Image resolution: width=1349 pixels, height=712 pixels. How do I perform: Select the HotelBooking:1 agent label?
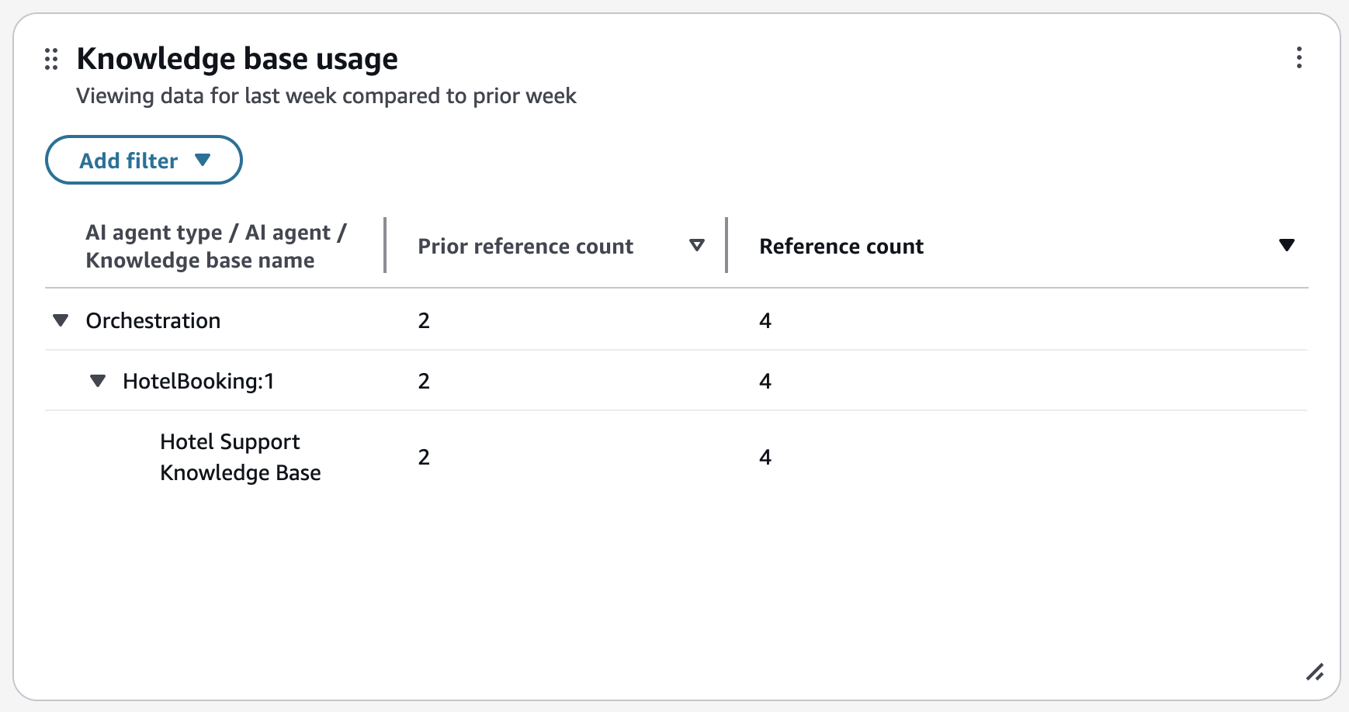point(199,381)
